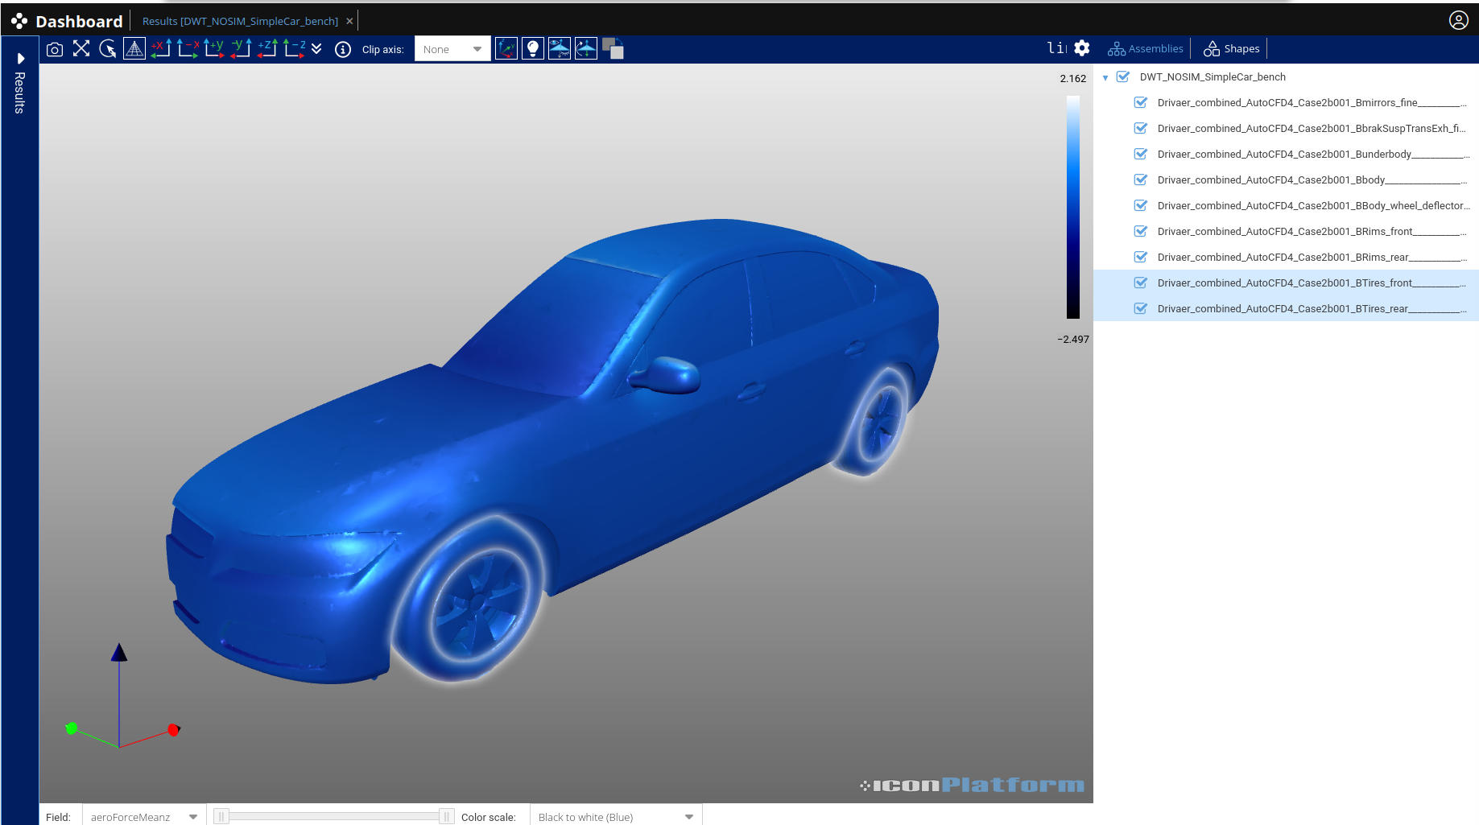Click the left handle of range slider

click(x=221, y=816)
